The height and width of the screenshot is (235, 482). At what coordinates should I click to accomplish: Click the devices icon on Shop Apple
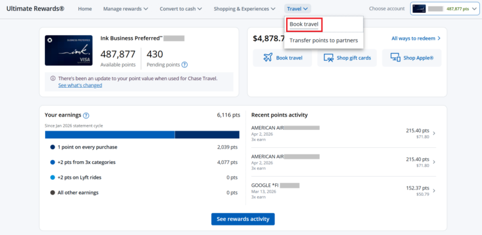395,58
